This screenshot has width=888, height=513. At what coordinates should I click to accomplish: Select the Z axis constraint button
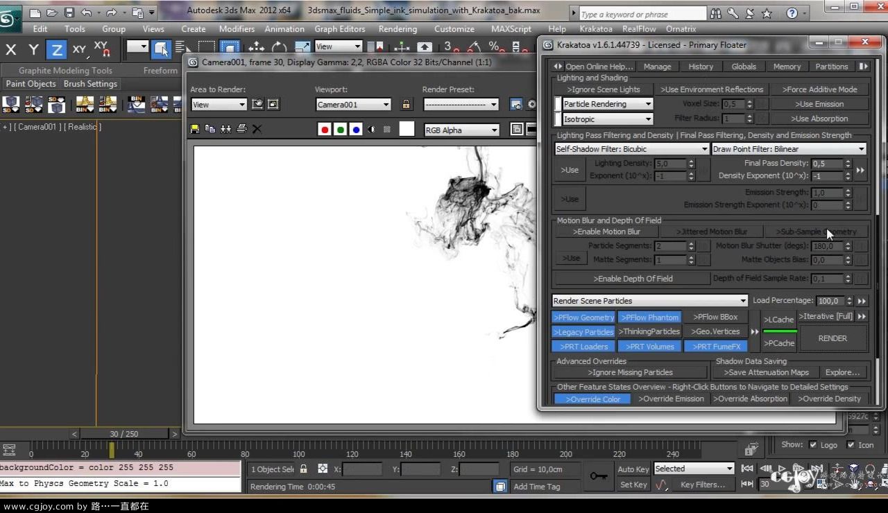point(56,49)
